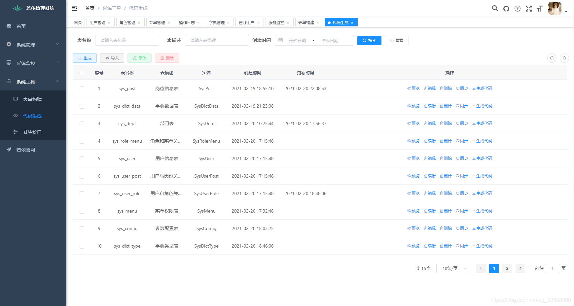Click the 系统管理 gear sidebar icon

coord(9,44)
